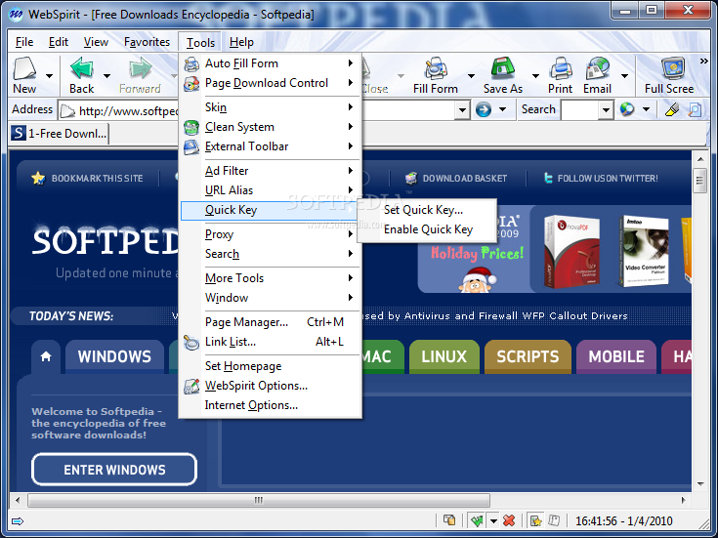Expand the Search box dropdown
The height and width of the screenshot is (538, 718).
pos(606,110)
